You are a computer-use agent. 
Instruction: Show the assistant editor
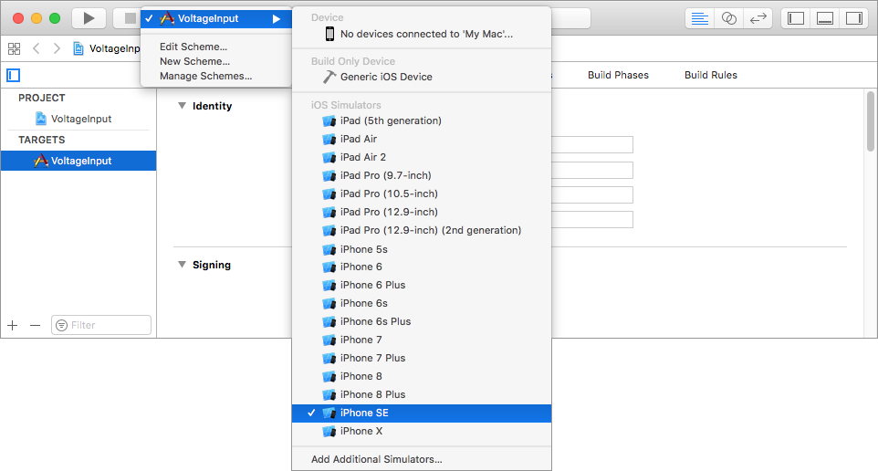pos(728,18)
